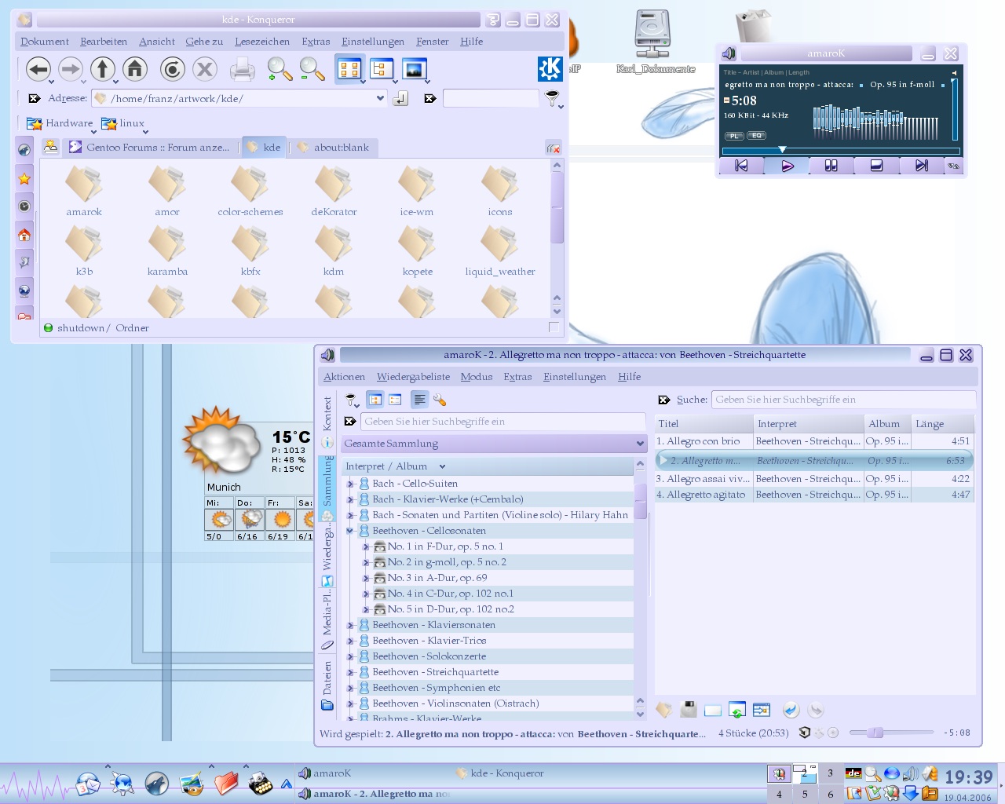This screenshot has height=804, width=1005.
Task: Print the document from Konqueror toolbar
Action: tap(242, 70)
